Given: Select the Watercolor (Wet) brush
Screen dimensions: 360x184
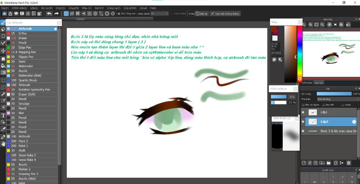Looking at the screenshot, I should pos(32,76).
